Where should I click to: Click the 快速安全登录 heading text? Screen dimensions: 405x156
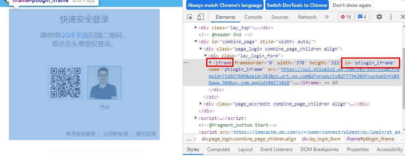coord(84,20)
